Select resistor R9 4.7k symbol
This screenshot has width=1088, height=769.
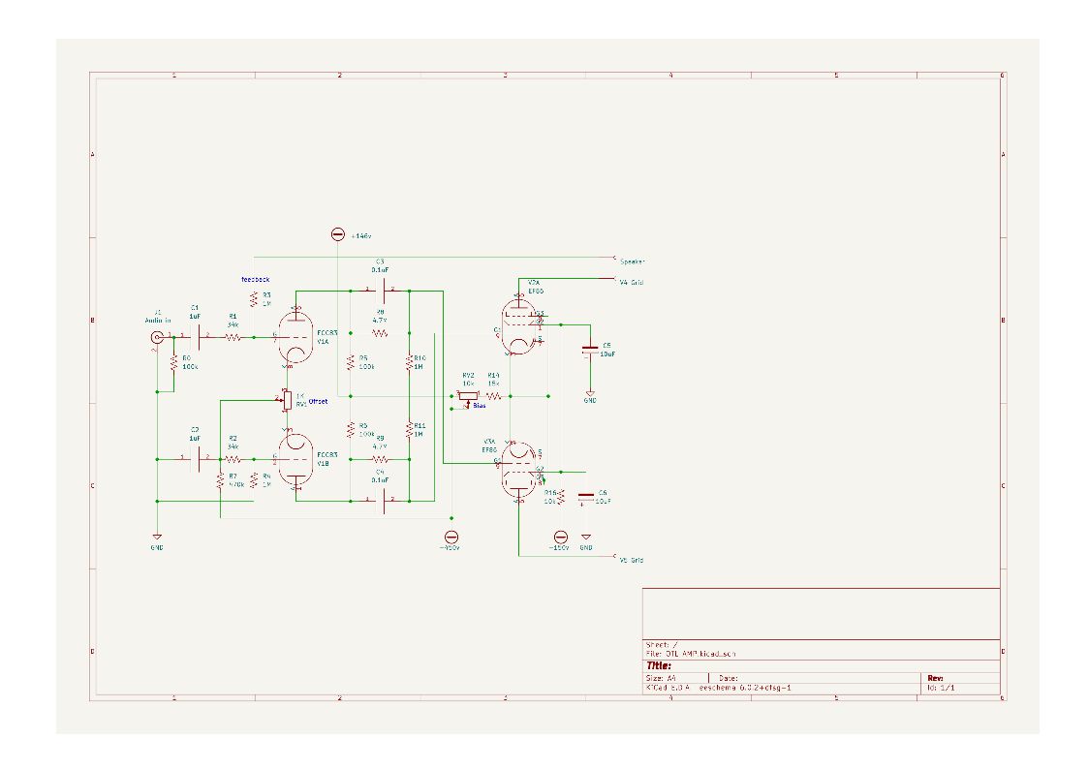380,459
